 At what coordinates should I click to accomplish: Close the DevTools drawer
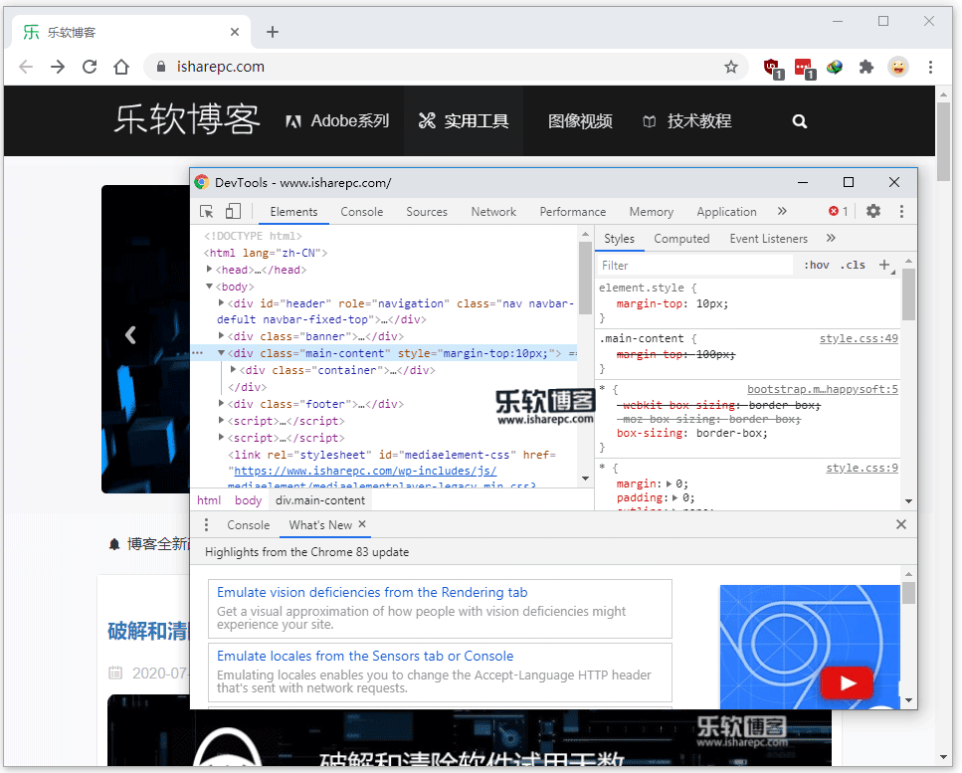point(900,524)
